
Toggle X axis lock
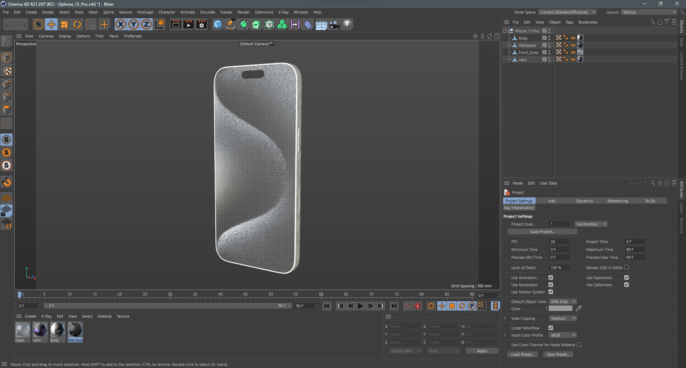(x=121, y=24)
